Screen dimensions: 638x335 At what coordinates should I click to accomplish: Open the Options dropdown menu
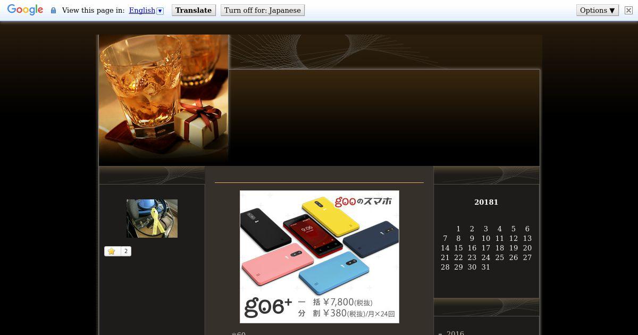coord(598,10)
